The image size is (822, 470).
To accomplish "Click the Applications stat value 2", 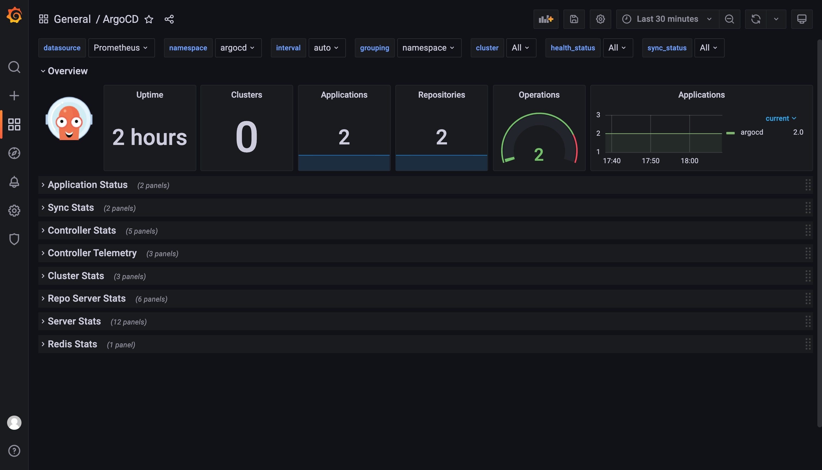I will tap(344, 137).
